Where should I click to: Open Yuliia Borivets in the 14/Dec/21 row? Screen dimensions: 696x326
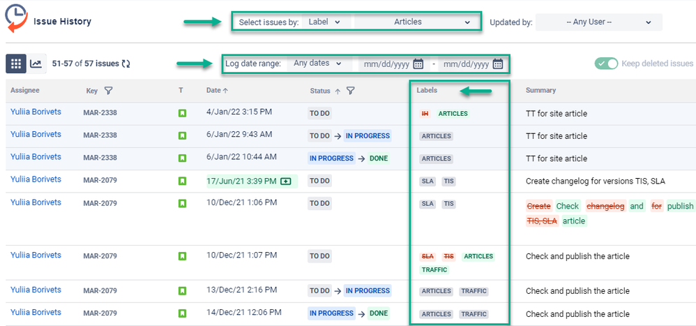pos(36,312)
